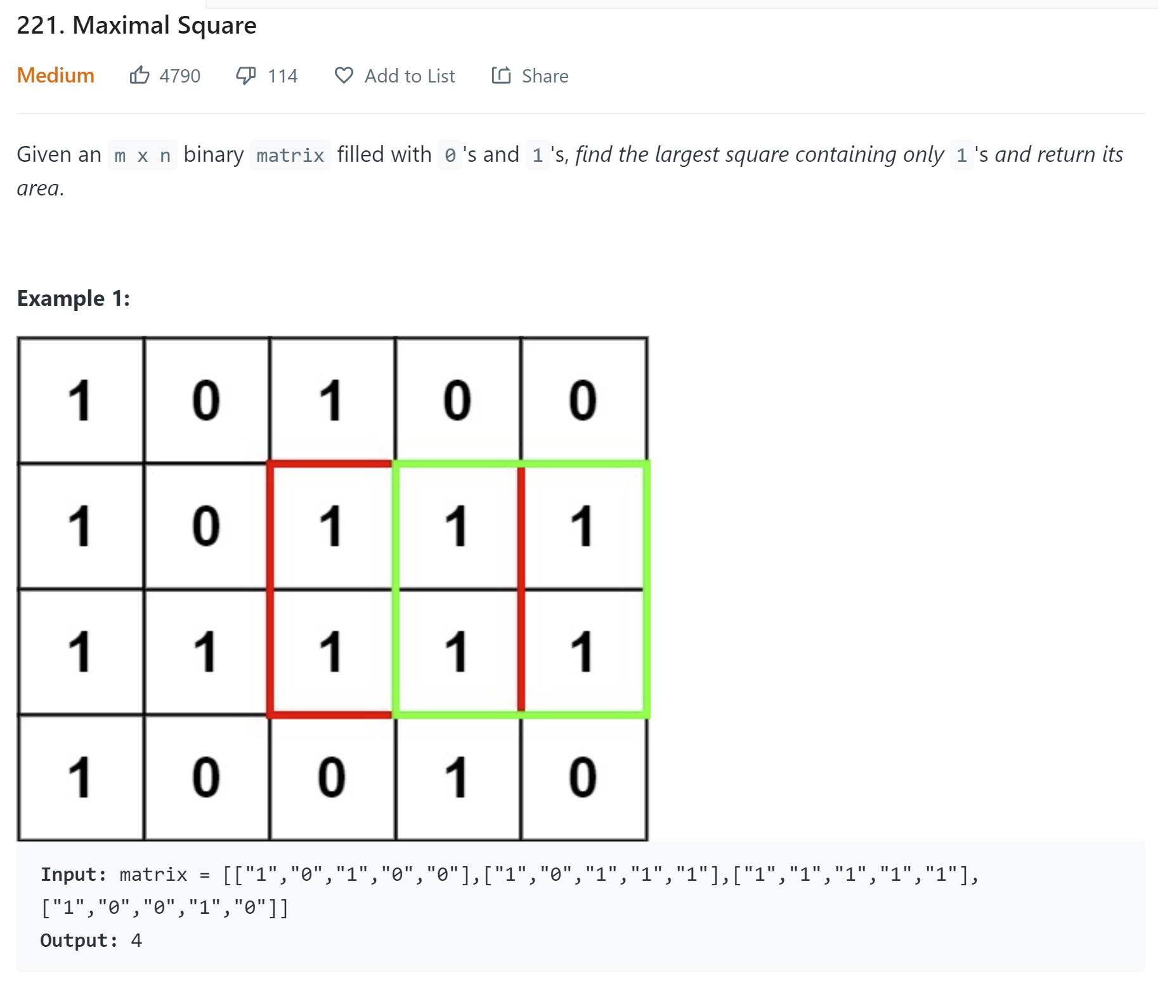Image resolution: width=1158 pixels, height=983 pixels.
Task: Click the Output: 4 line
Action: pos(91,940)
